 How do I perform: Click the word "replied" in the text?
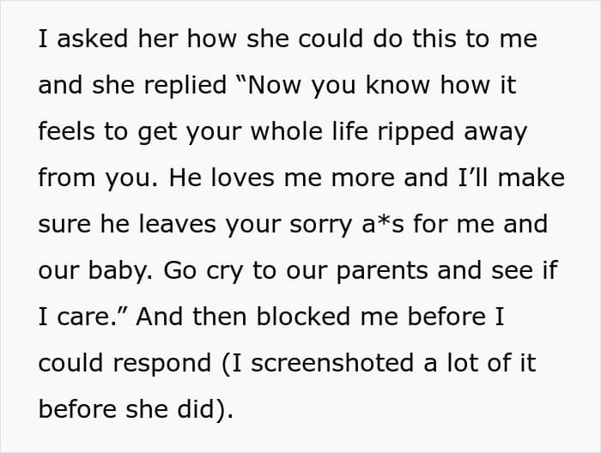[185, 85]
